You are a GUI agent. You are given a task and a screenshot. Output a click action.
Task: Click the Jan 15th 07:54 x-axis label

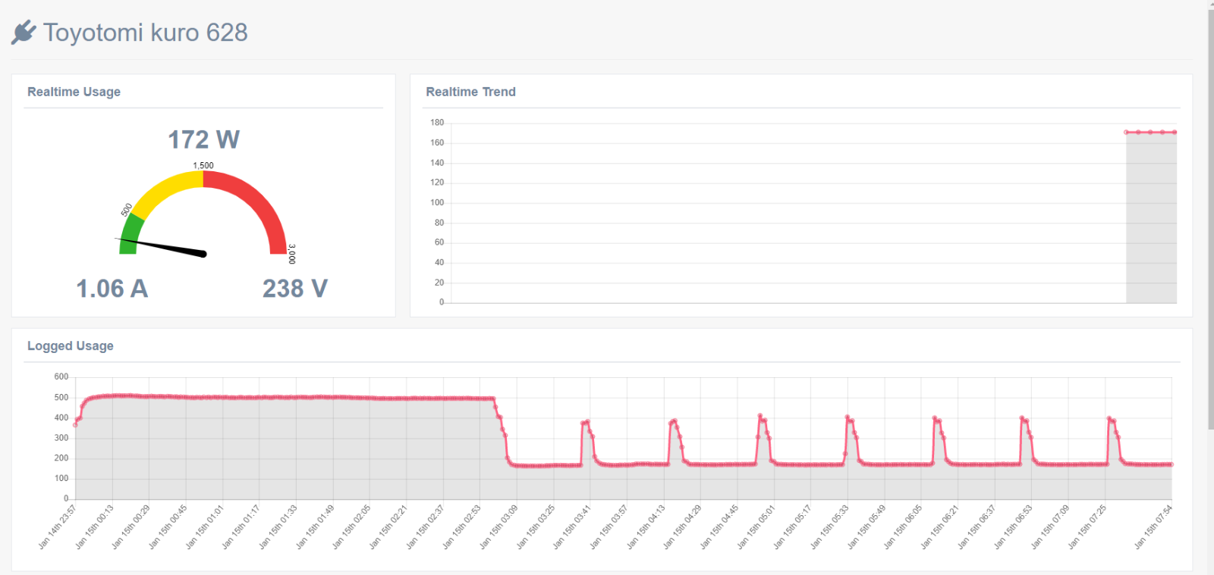[x=1153, y=527]
